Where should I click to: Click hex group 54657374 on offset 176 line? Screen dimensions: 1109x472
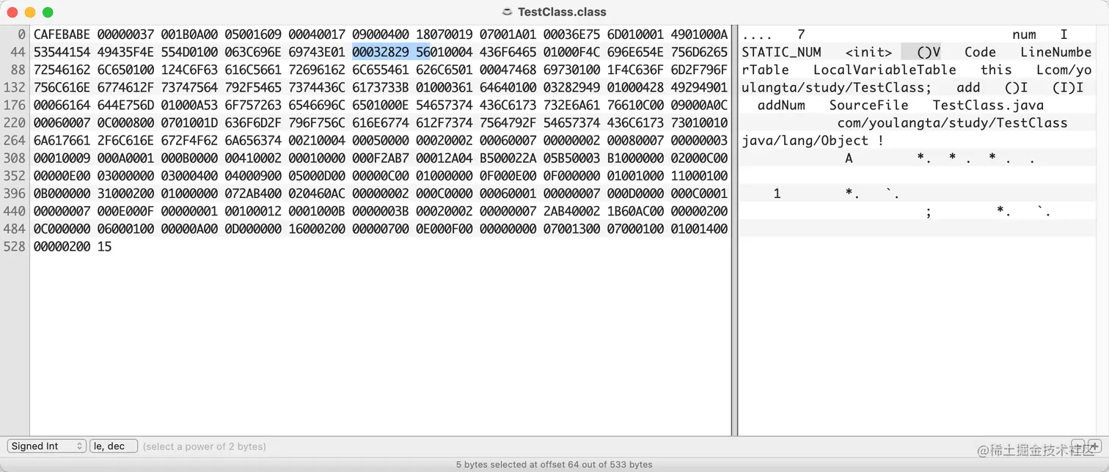click(444, 105)
